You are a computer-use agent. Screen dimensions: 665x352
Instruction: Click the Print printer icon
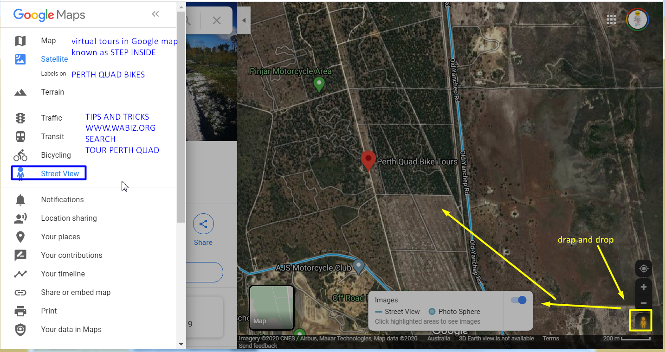tap(20, 311)
